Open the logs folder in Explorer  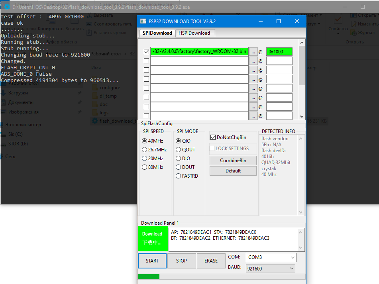[104, 113]
